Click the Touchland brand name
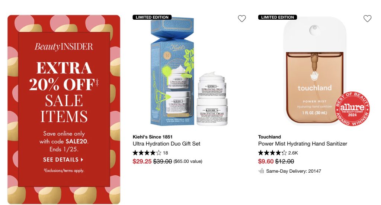 [x=269, y=137]
